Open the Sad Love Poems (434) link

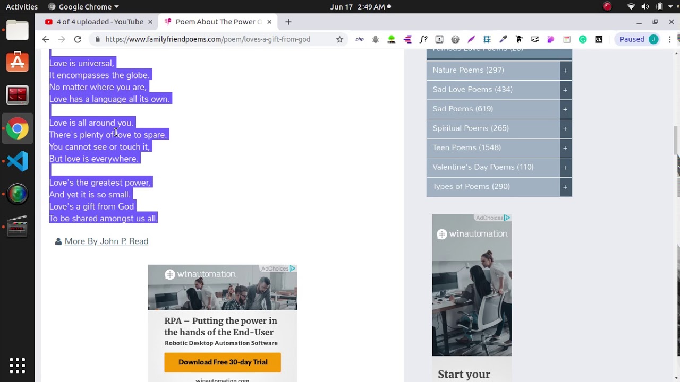[472, 90]
